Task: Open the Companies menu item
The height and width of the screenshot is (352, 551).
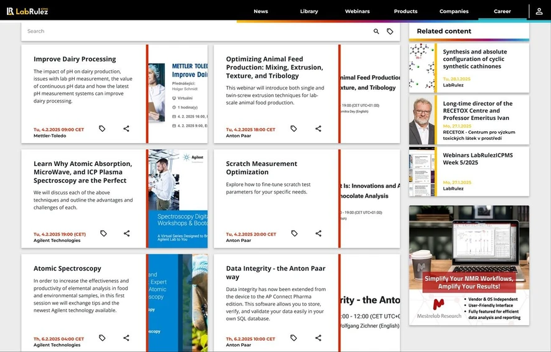Action: click(454, 11)
